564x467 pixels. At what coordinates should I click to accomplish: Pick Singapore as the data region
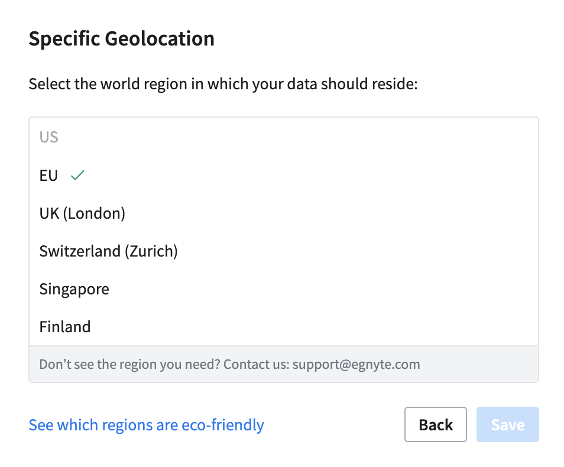[x=74, y=289]
